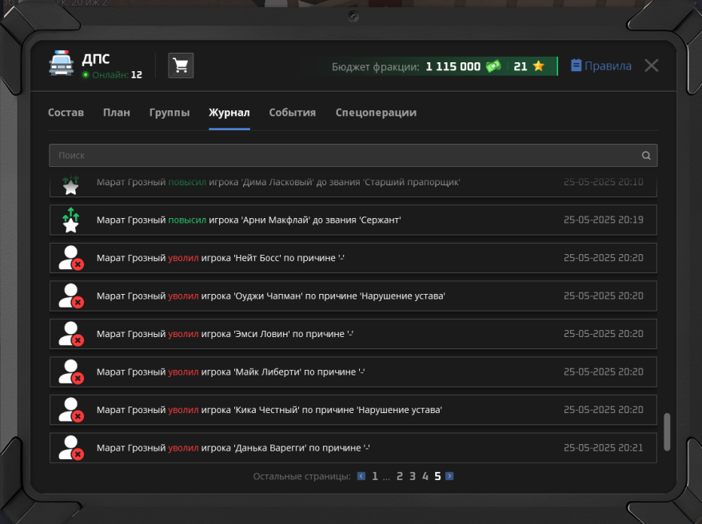Open the Правила link

click(x=601, y=65)
